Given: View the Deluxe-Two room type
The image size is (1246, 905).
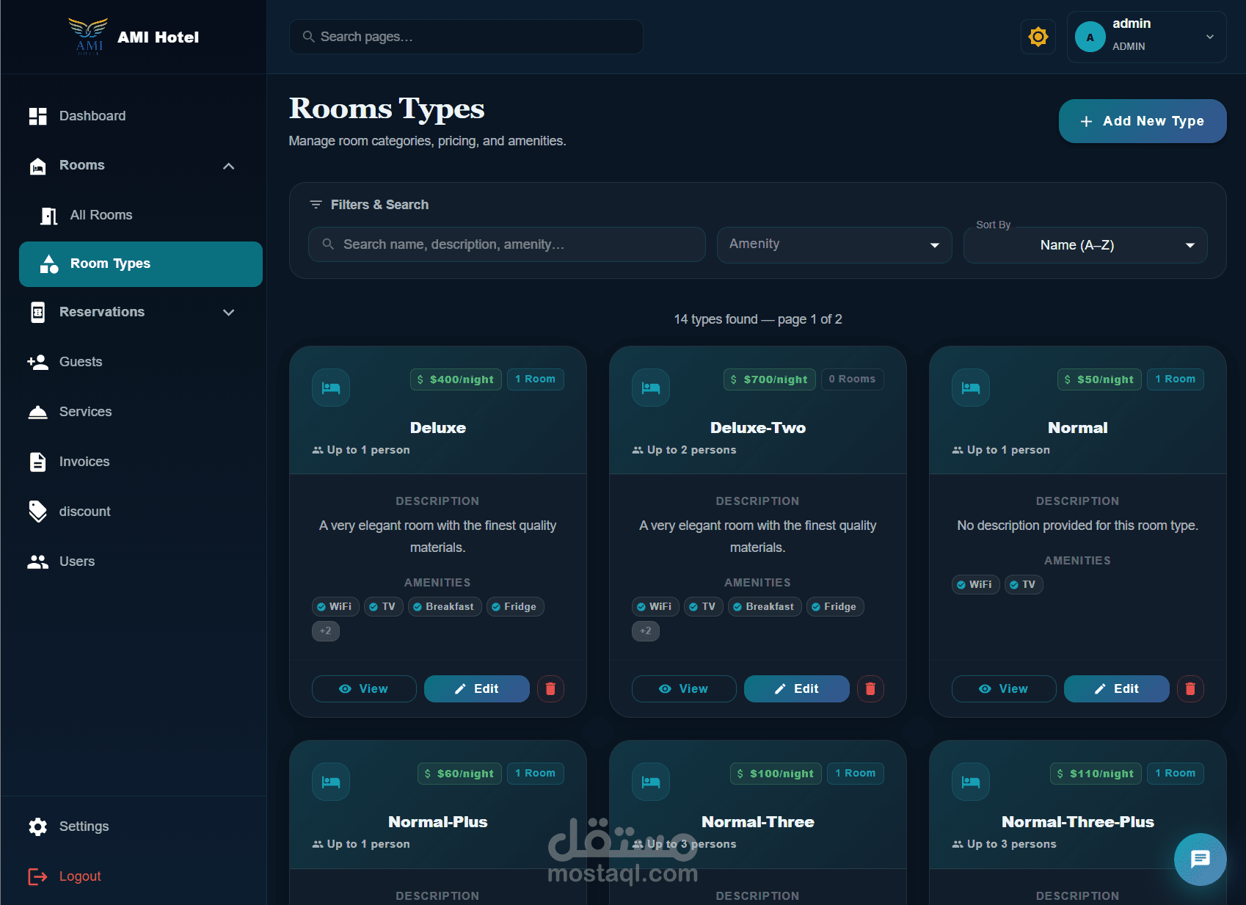Looking at the screenshot, I should (x=684, y=688).
